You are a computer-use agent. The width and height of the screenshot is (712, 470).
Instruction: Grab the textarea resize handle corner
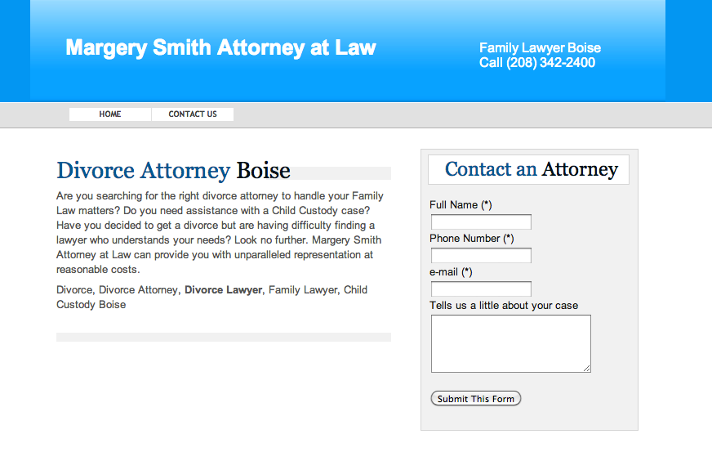[587, 369]
